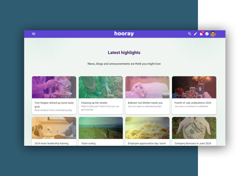250x176 pixels.
Task: Open 'Fourth of July celebrations 2023' link
Action: (193, 103)
